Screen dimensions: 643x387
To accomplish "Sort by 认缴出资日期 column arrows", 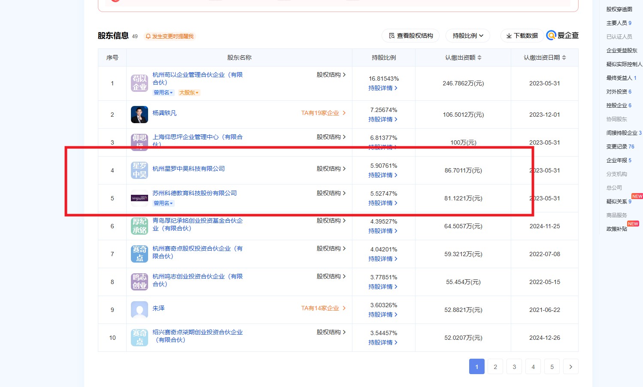I will [564, 57].
